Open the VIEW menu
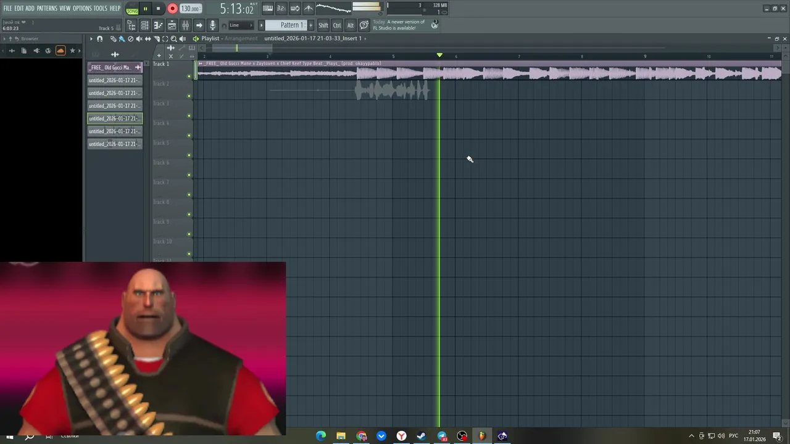 (x=65, y=8)
